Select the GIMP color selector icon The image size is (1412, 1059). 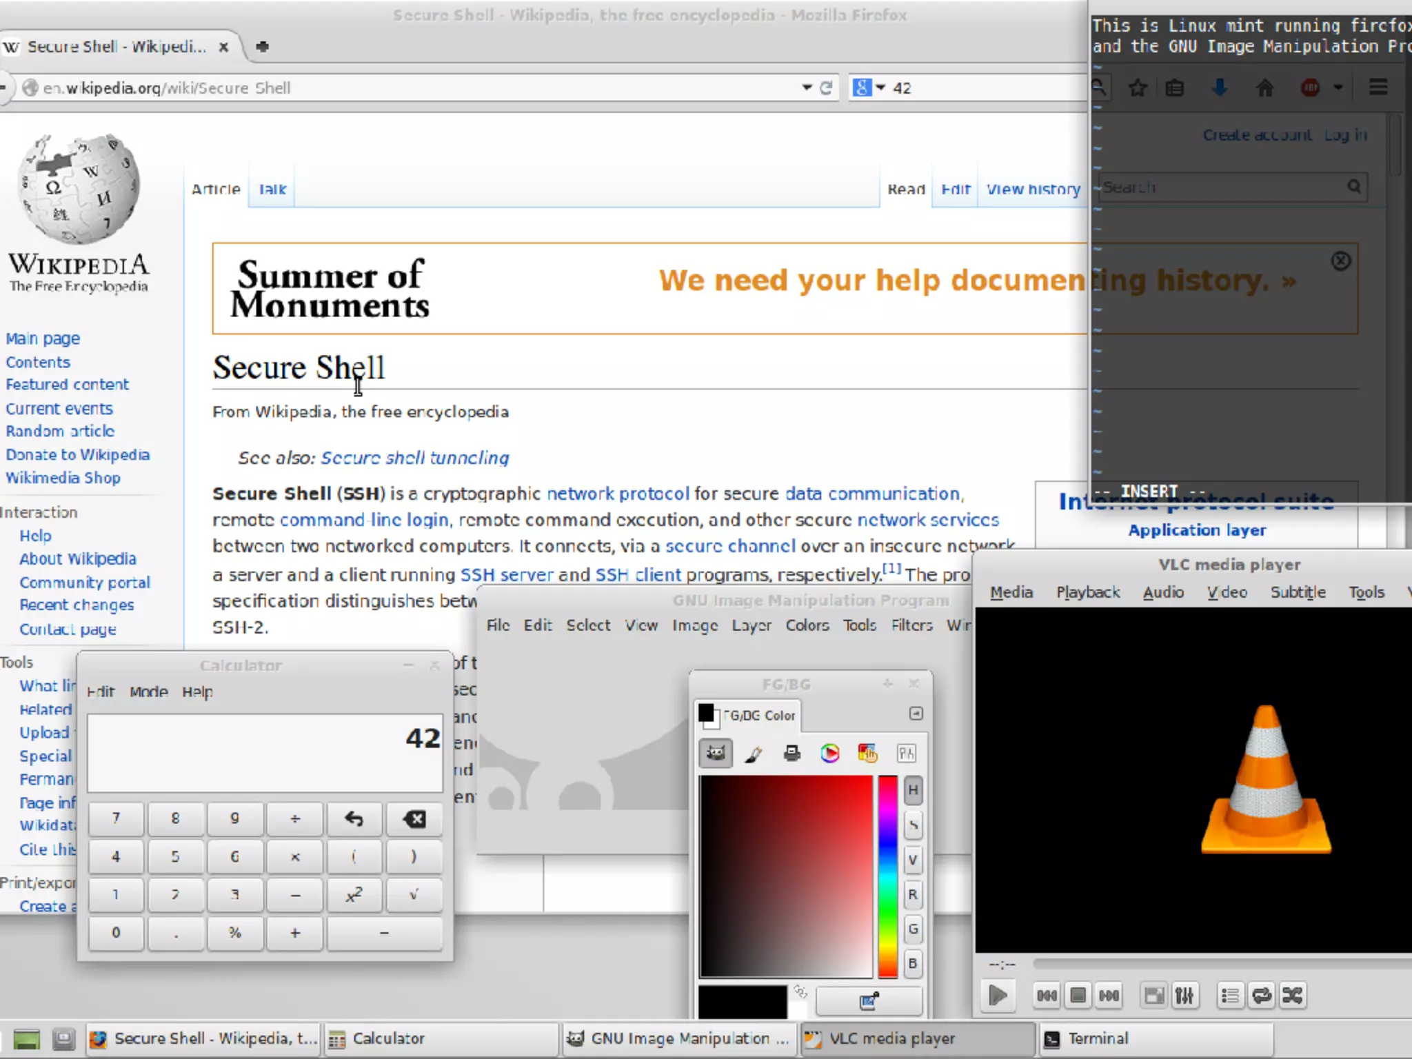coord(716,753)
